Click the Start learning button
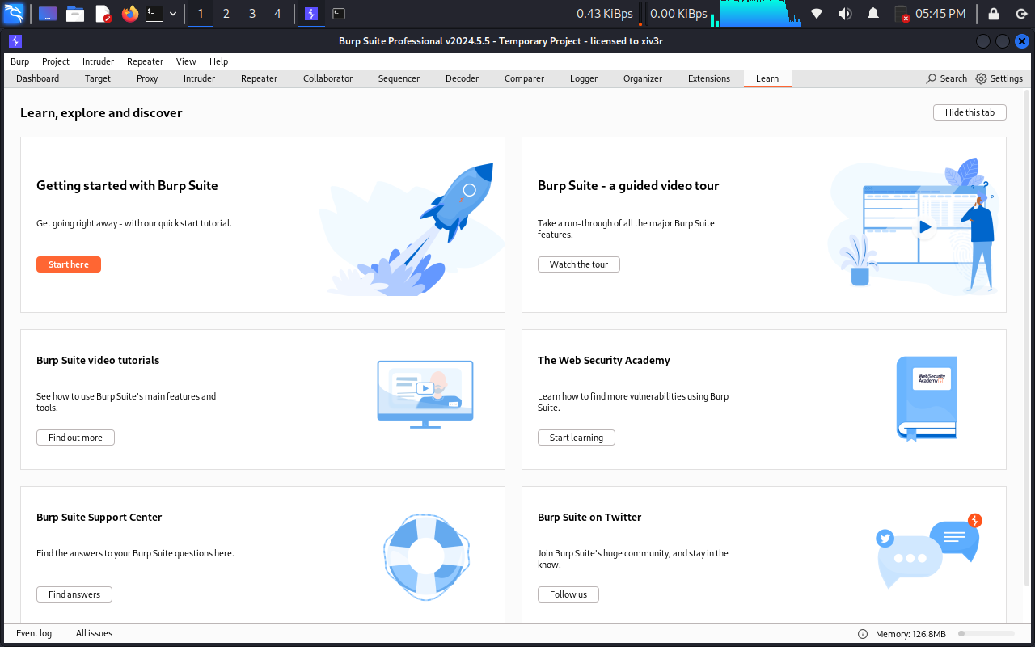 click(x=576, y=438)
